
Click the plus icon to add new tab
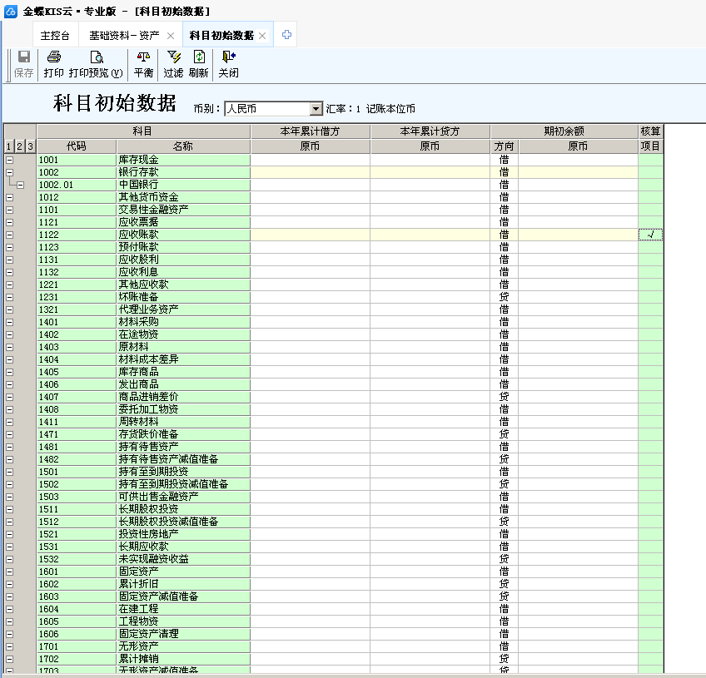pyautogui.click(x=286, y=35)
